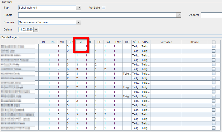The height and width of the screenshot is (132, 222).
Task: Click the Datum field showing 14.02.2020
Action: [26, 29]
